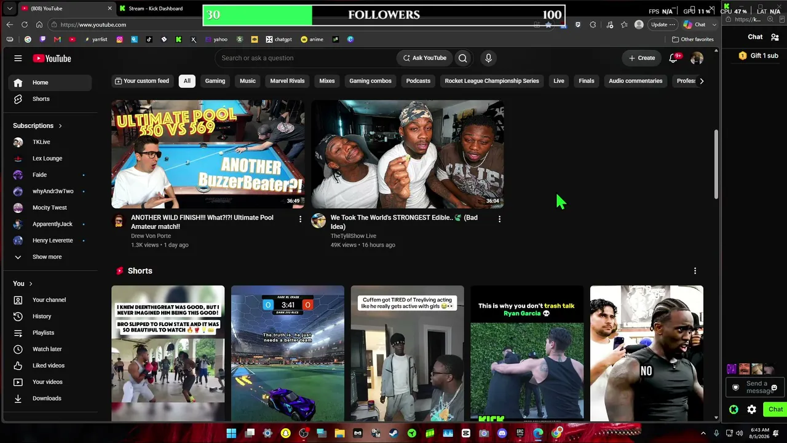Expand the Subscriptions section chevron
The width and height of the screenshot is (787, 443).
[60, 126]
